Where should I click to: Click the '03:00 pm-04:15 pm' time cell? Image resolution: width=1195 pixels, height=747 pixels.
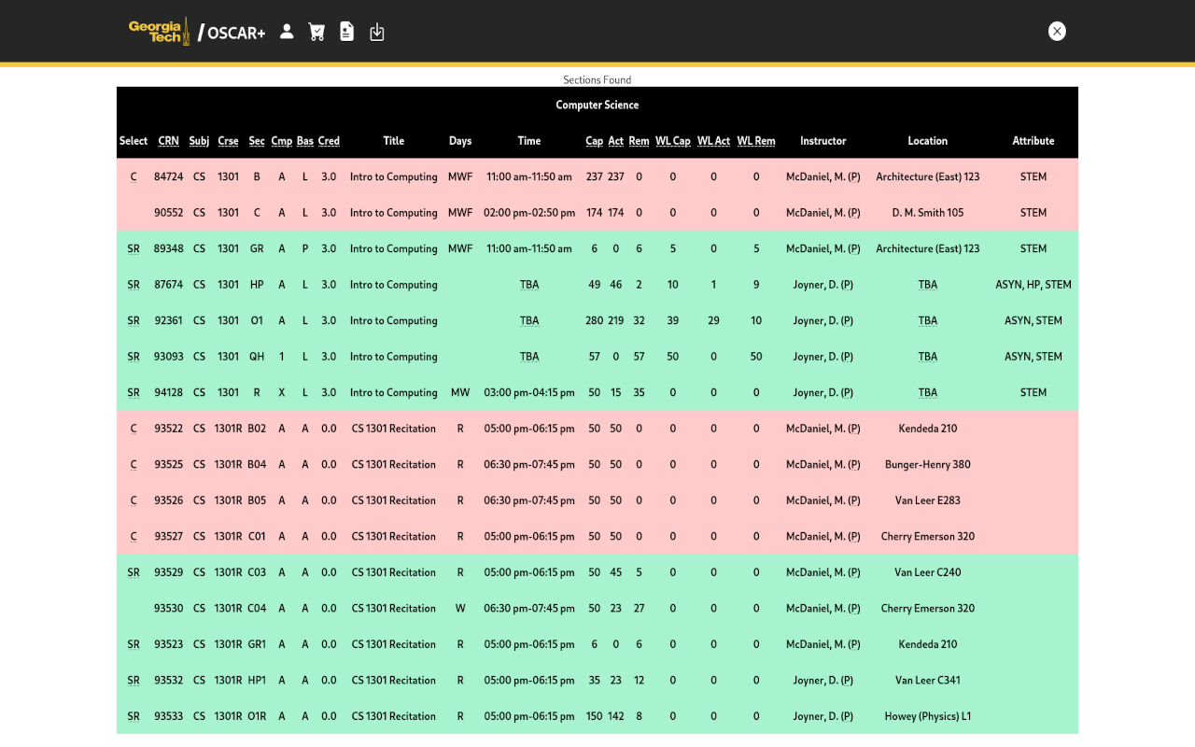(x=529, y=392)
